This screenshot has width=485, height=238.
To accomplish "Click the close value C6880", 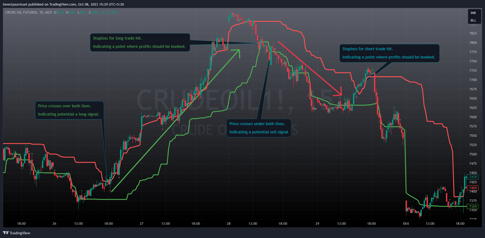I will point(93,12).
